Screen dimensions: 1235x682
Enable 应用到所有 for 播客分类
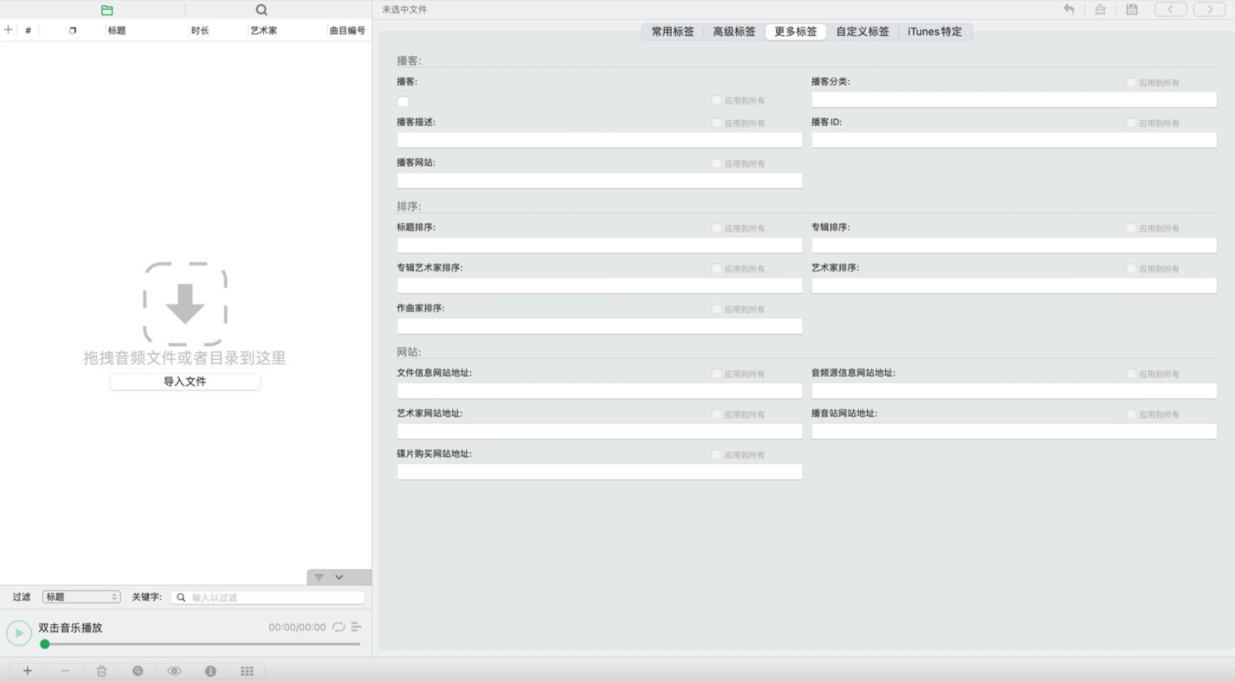[x=1131, y=82]
